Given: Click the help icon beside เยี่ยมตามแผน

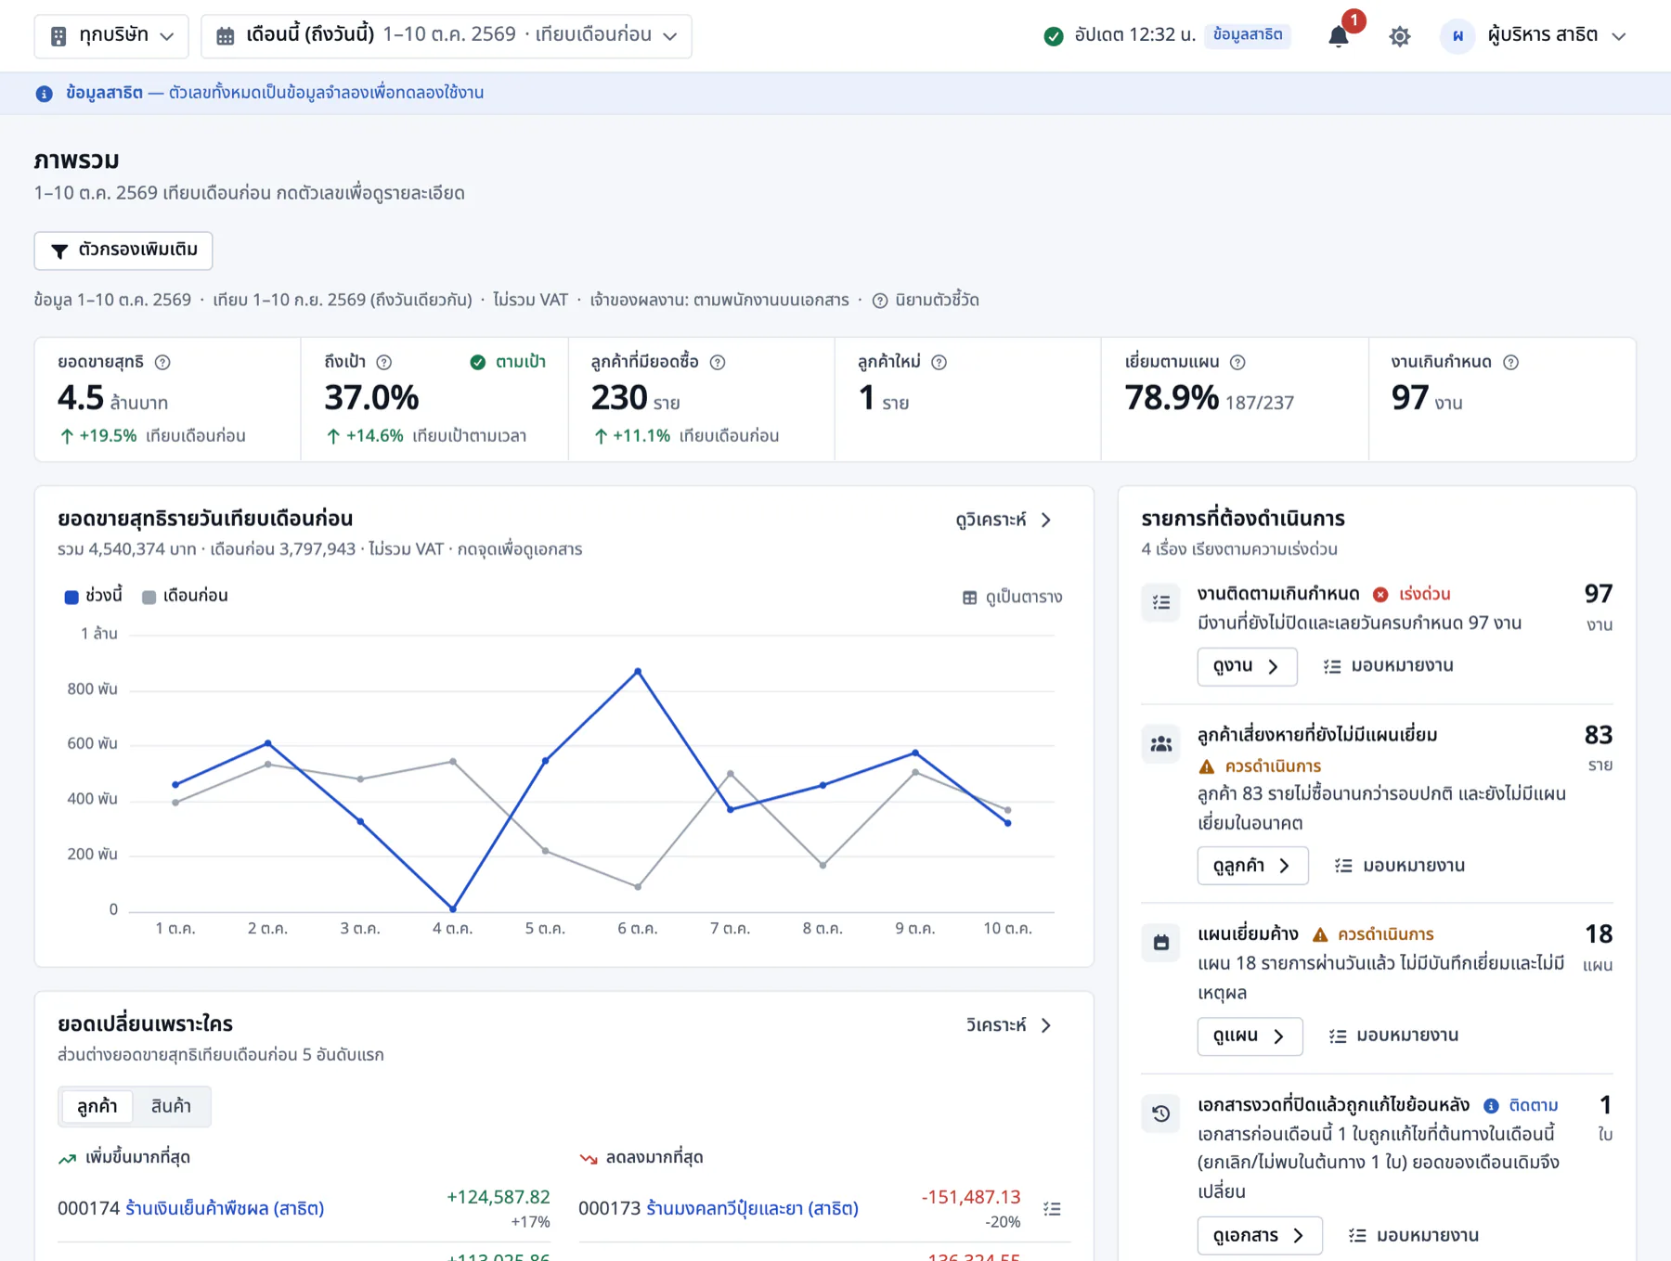Looking at the screenshot, I should [x=1237, y=362].
